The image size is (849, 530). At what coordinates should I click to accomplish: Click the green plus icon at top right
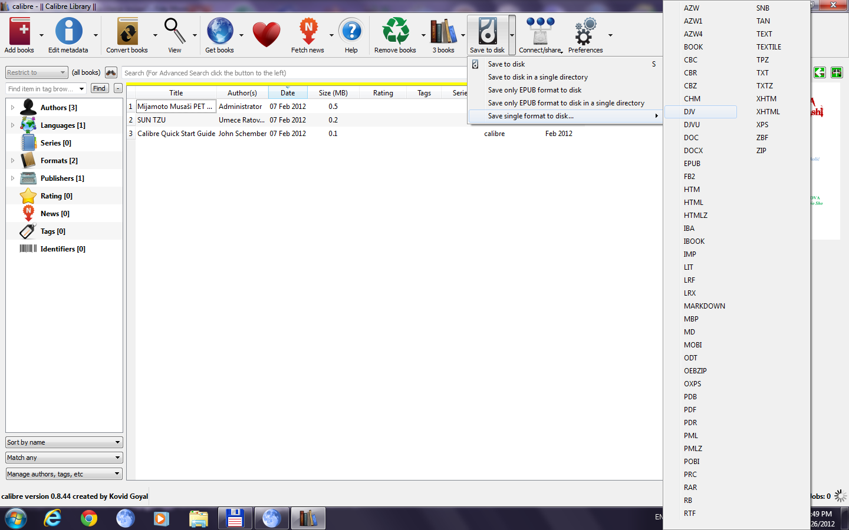(837, 72)
